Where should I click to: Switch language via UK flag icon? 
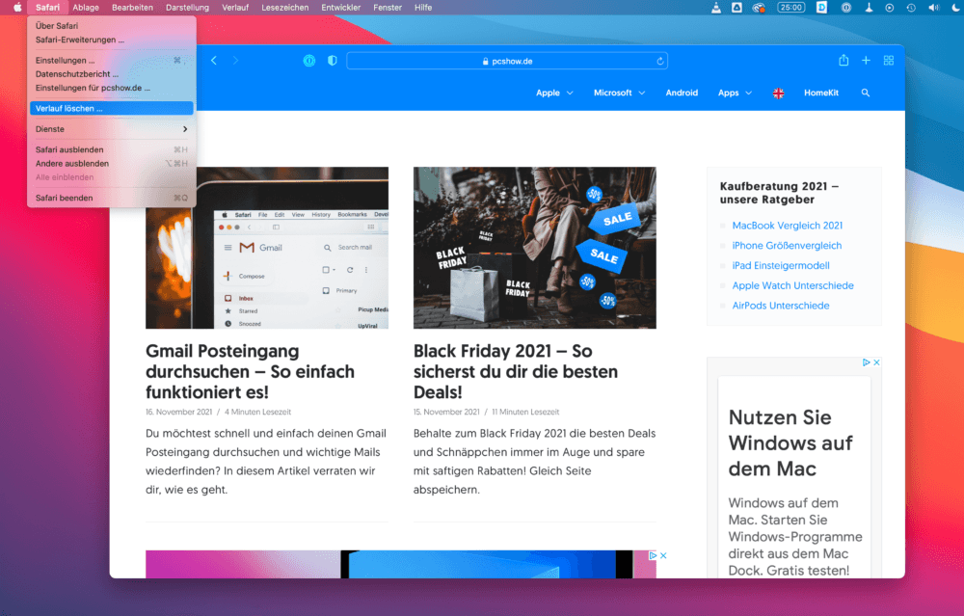tap(778, 93)
